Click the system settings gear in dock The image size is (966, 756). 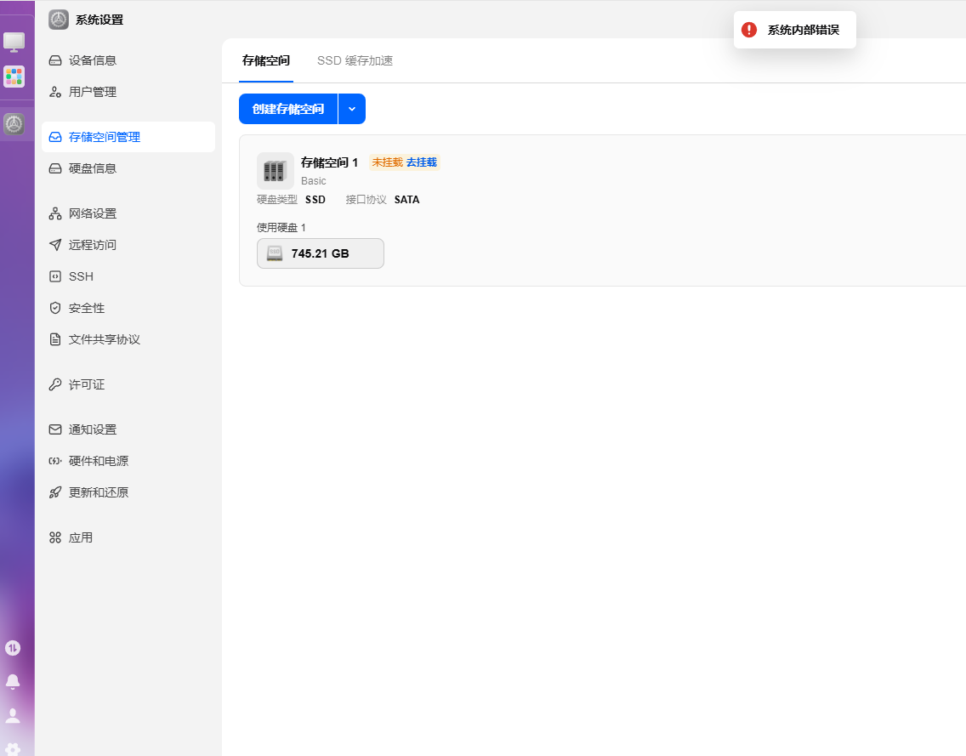point(14,124)
